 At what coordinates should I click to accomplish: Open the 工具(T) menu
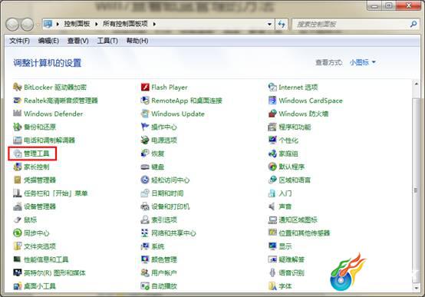107,41
